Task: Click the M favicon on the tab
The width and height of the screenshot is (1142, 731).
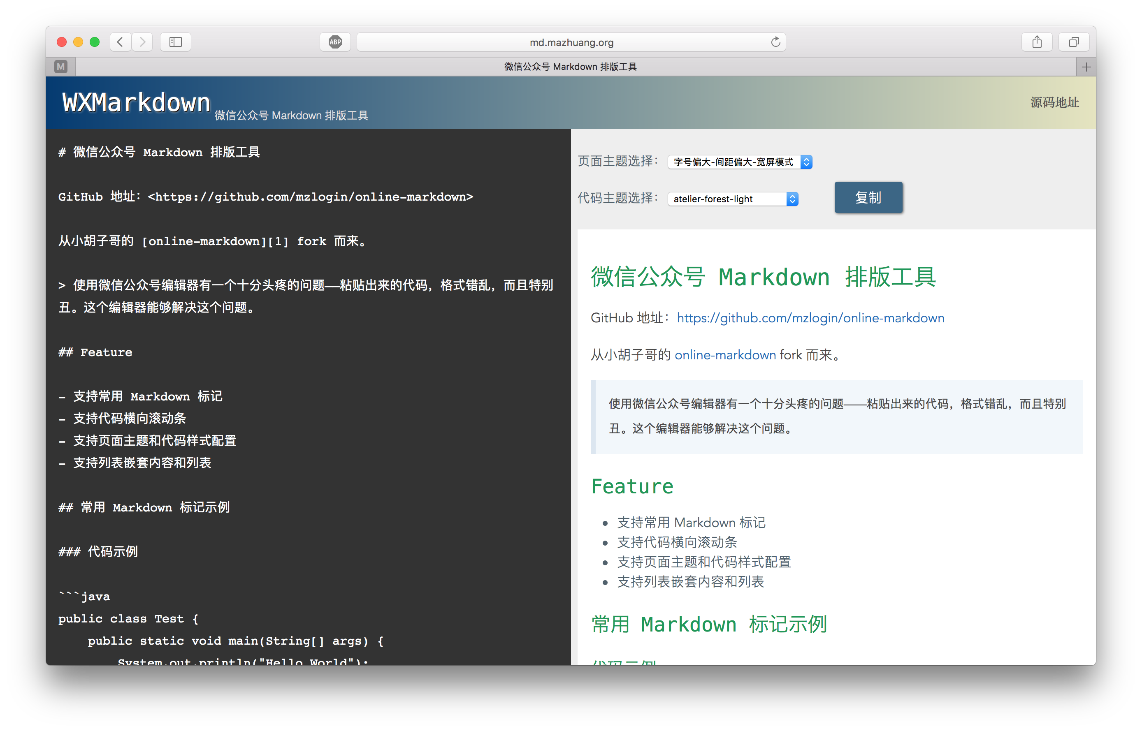Action: pyautogui.click(x=61, y=67)
